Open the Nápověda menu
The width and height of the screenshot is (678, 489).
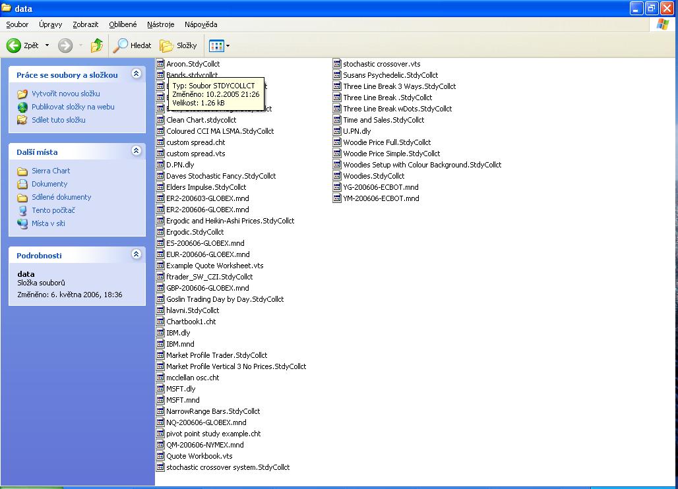(200, 24)
